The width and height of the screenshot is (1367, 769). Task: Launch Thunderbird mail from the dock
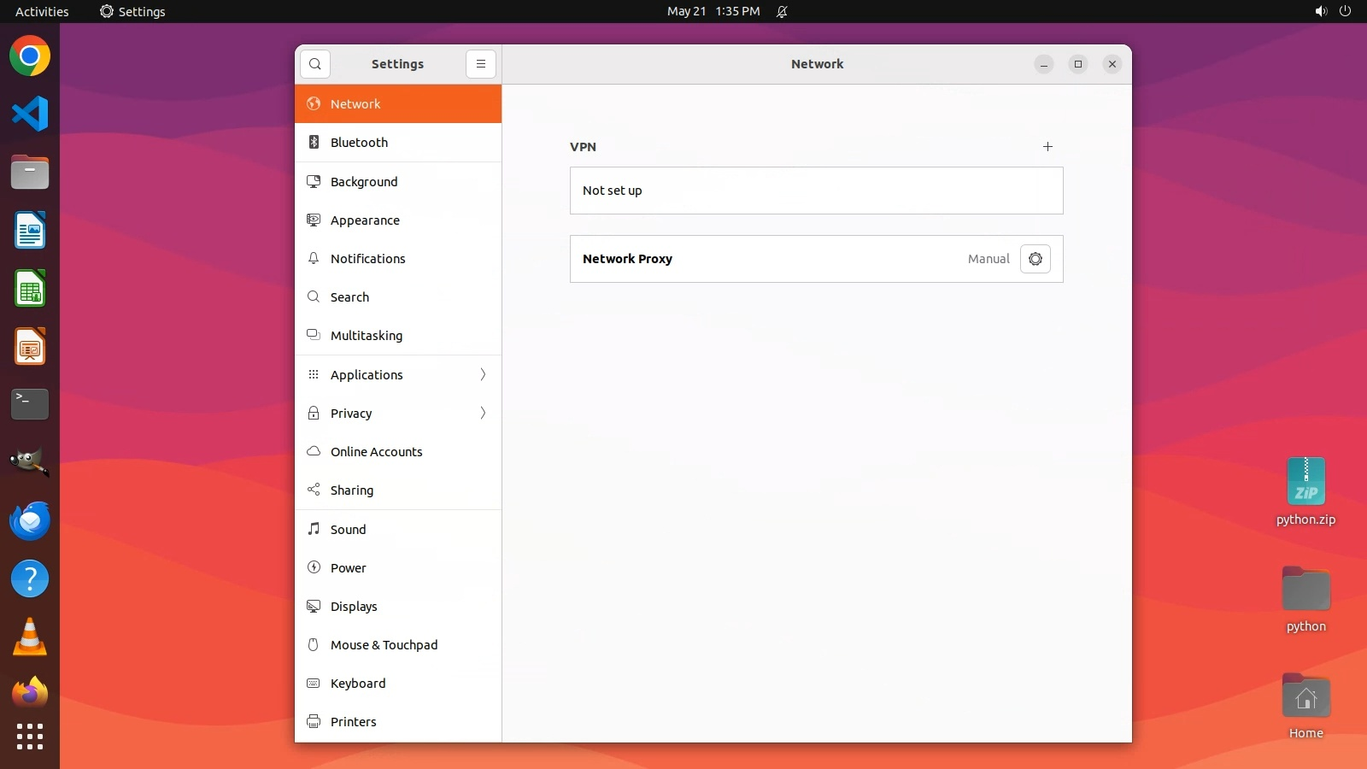coord(30,520)
